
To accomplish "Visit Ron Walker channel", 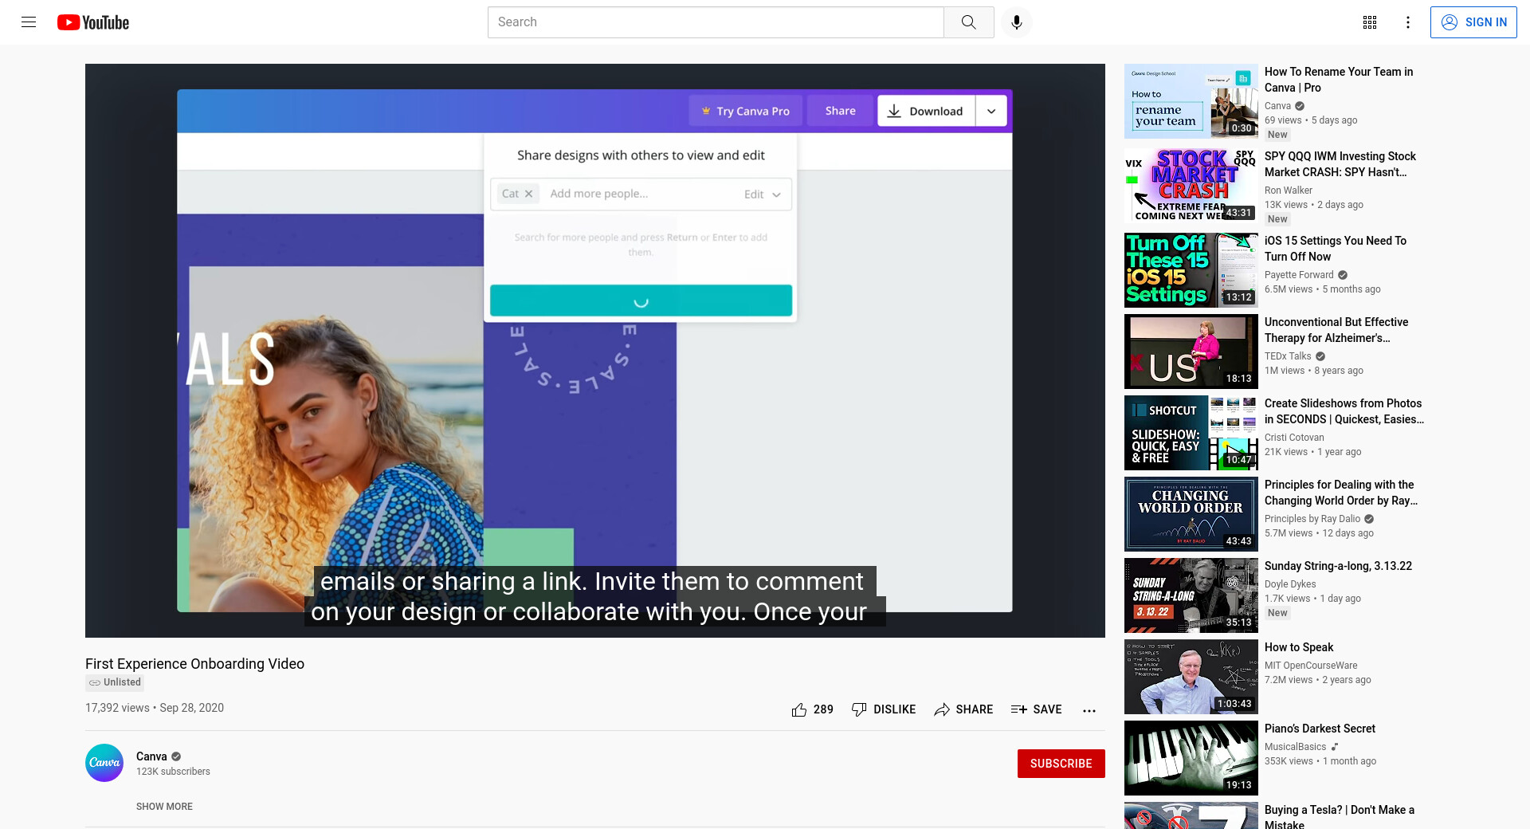I will pos(1288,191).
